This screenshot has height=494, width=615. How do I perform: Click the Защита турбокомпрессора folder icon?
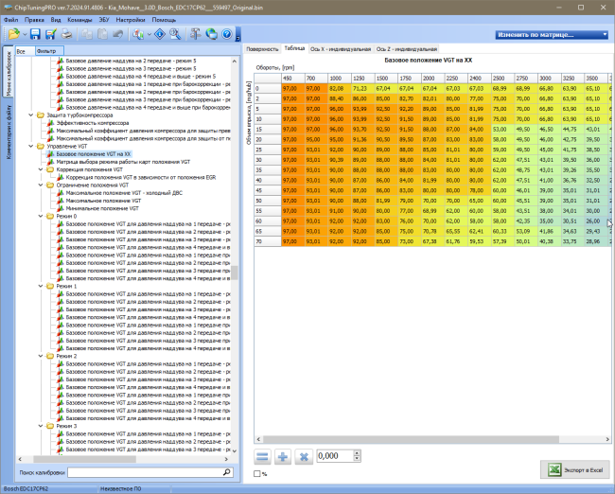(41, 115)
